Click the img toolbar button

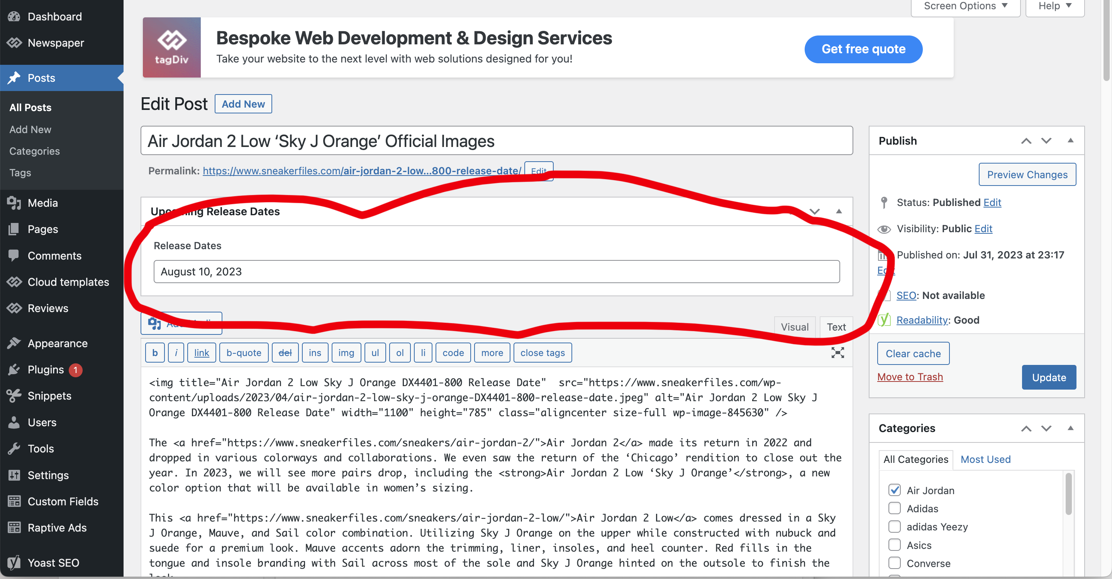pyautogui.click(x=346, y=353)
